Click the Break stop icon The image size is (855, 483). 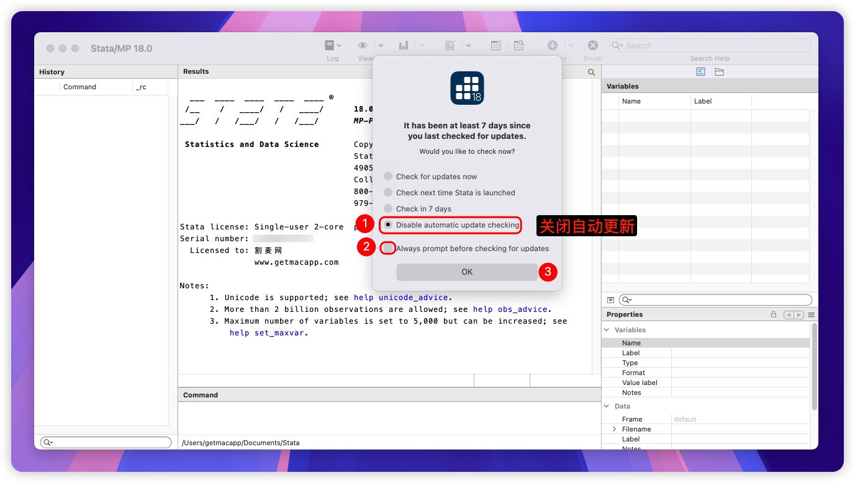click(593, 45)
